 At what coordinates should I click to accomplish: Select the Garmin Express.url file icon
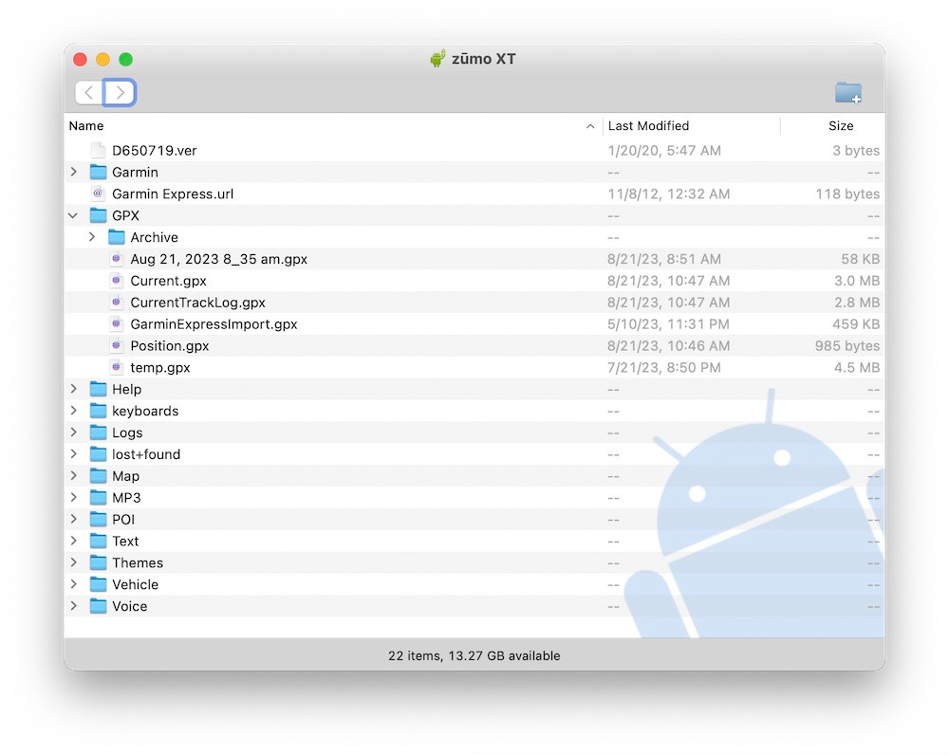[98, 193]
